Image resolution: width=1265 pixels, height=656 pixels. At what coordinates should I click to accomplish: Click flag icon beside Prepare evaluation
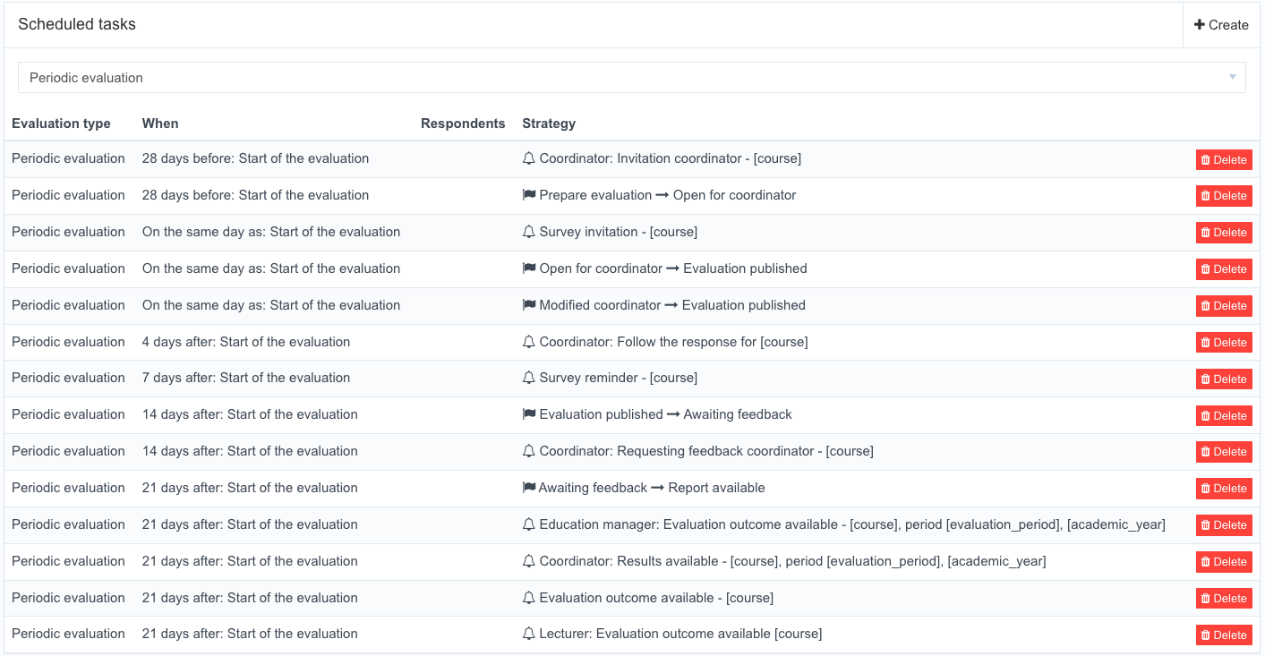[528, 195]
